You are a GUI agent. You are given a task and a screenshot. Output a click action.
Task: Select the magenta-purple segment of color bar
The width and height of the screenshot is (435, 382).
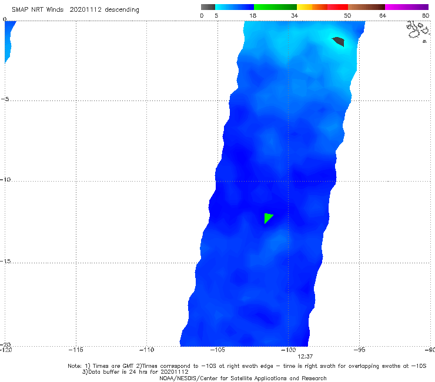pyautogui.click(x=407, y=7)
